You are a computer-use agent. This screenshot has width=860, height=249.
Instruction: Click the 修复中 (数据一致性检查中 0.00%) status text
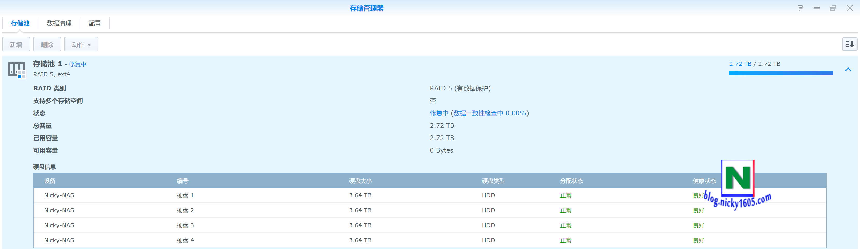pyautogui.click(x=479, y=113)
